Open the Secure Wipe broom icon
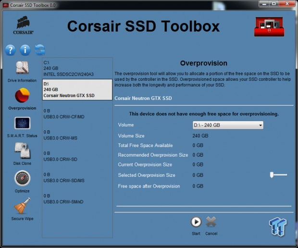 [x=22, y=206]
